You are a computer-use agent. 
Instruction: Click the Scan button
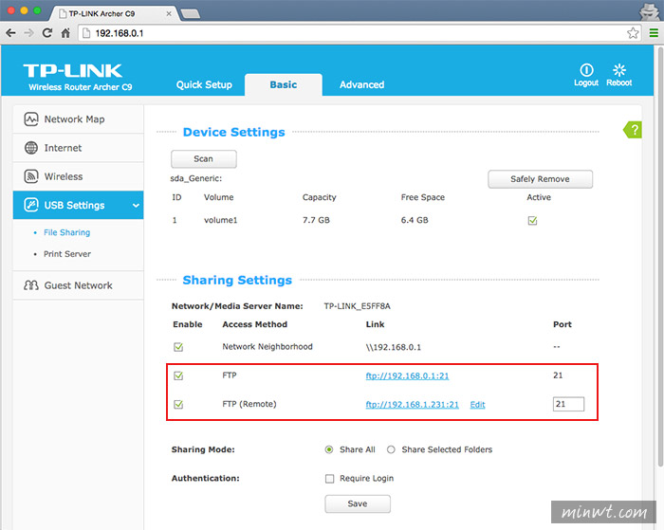pyautogui.click(x=204, y=158)
